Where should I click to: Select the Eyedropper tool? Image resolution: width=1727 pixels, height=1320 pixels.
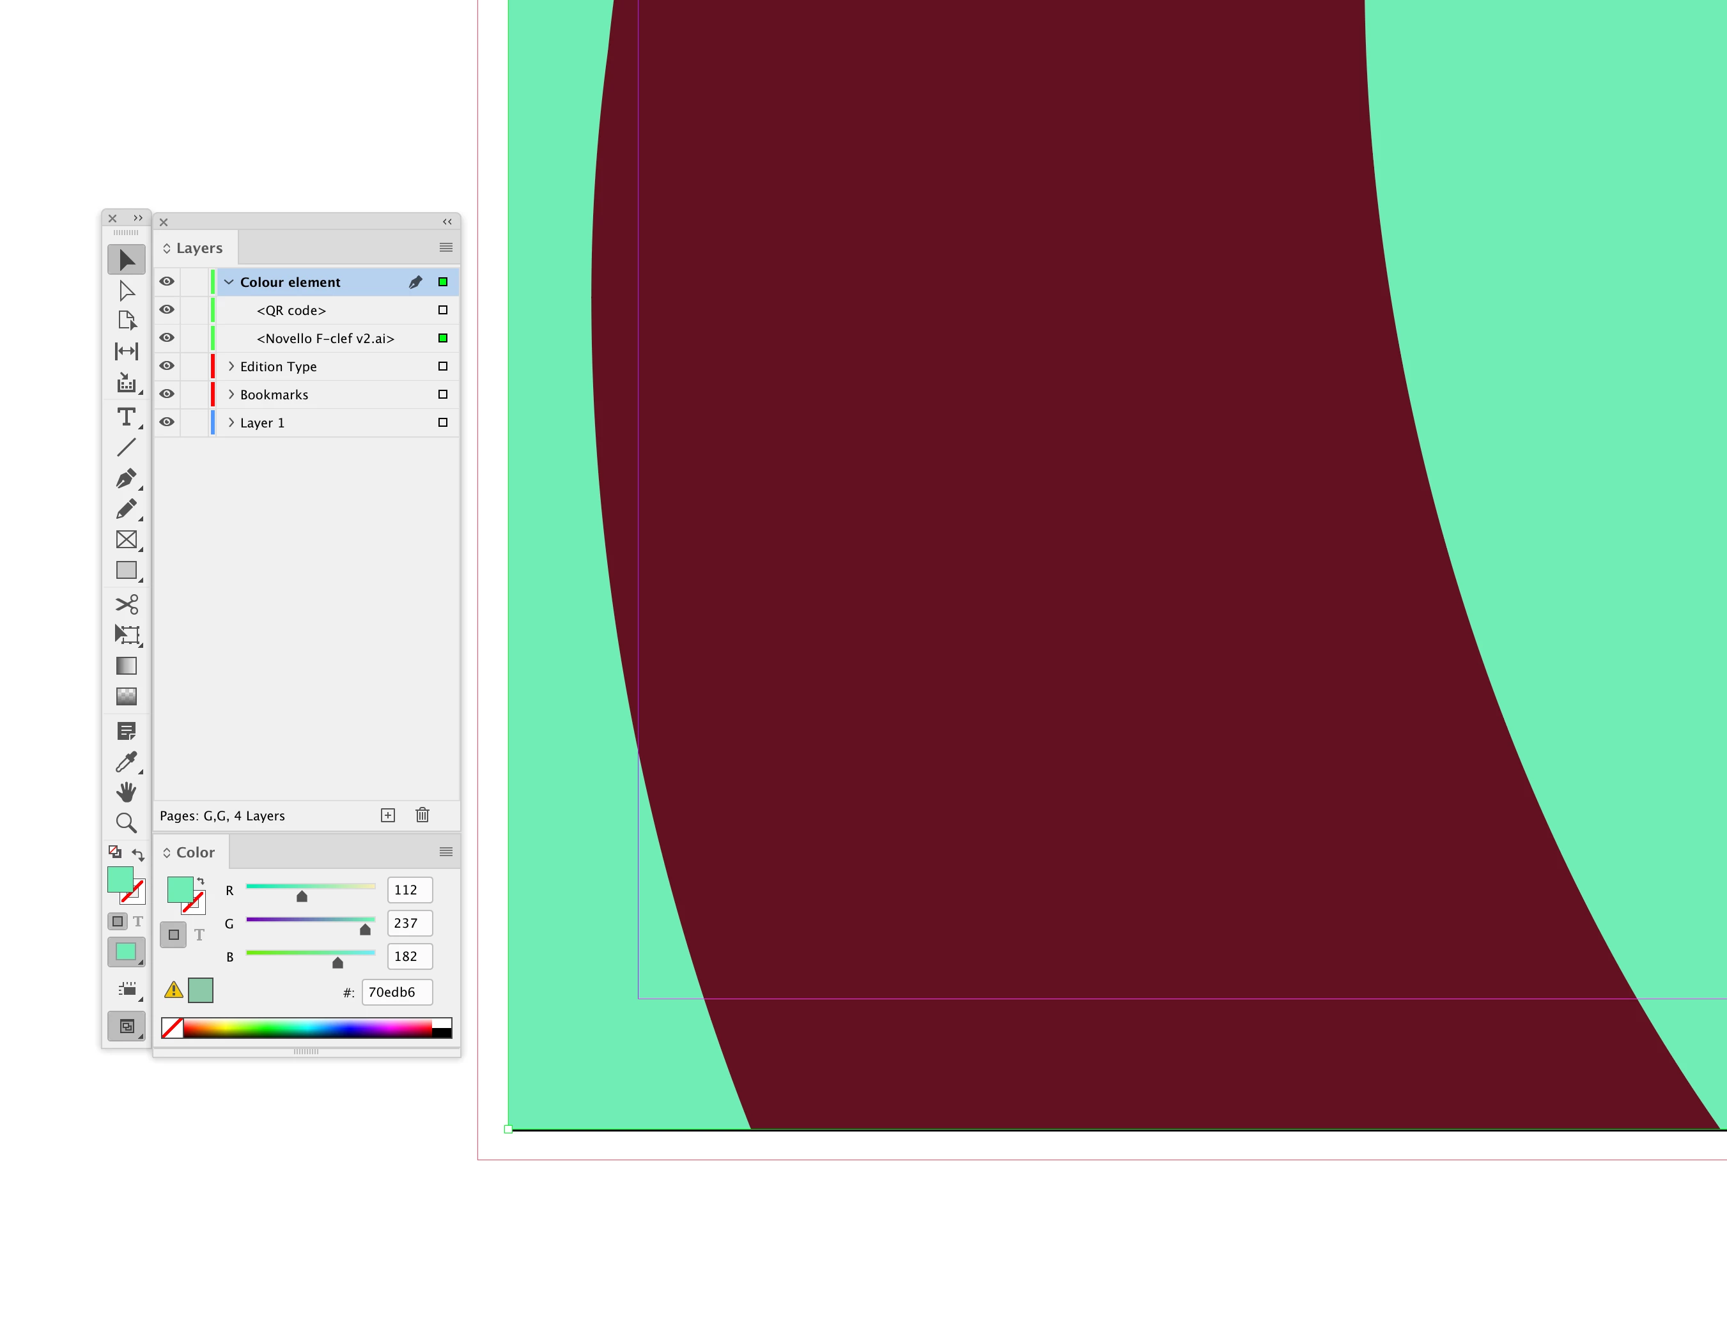coord(126,762)
